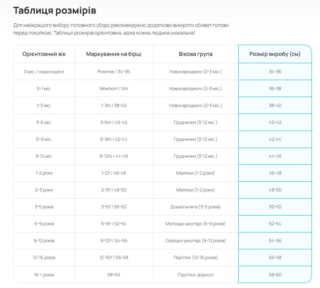
Task: Click the 'Вікова група' column header
Action: point(195,54)
